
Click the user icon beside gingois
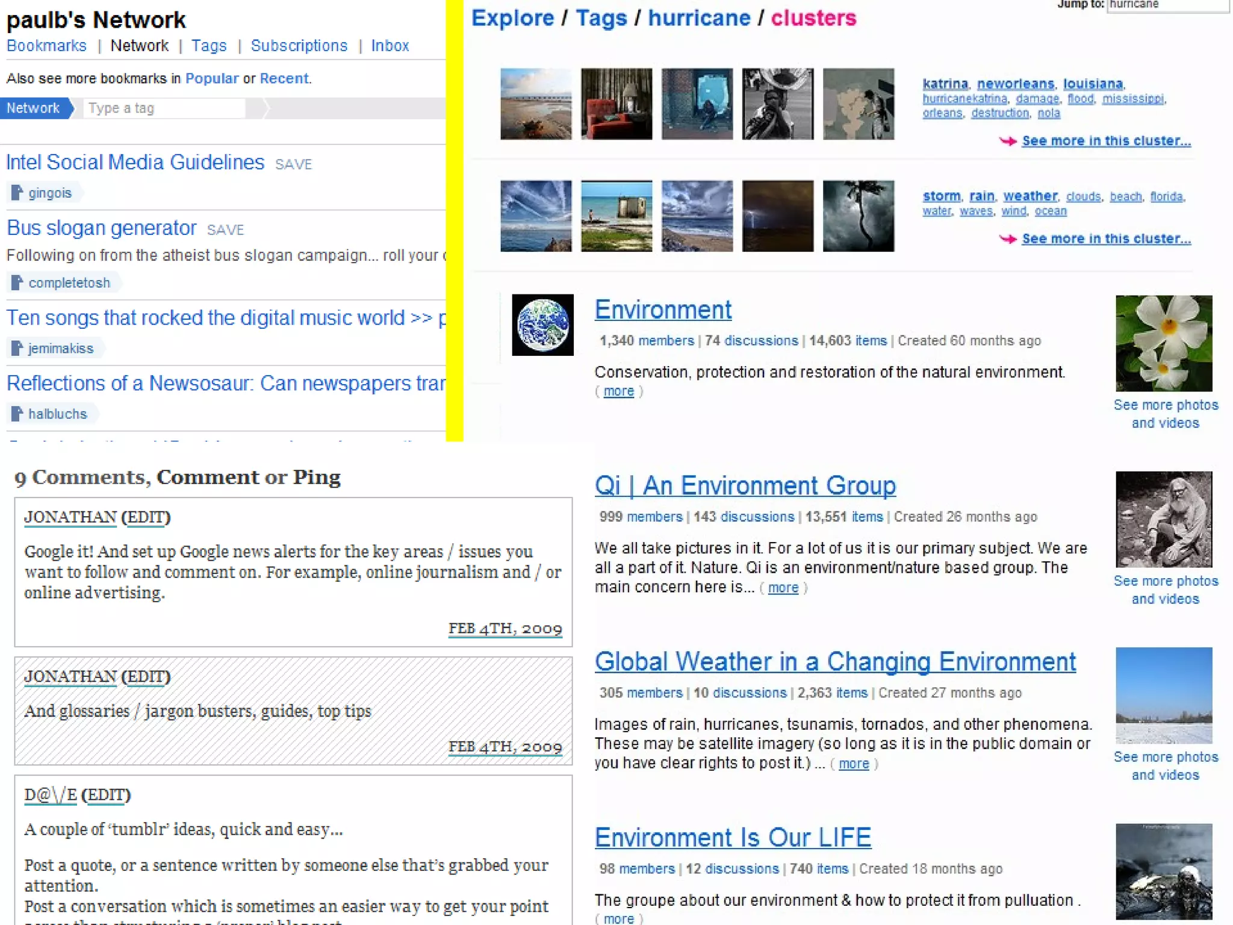tap(17, 193)
